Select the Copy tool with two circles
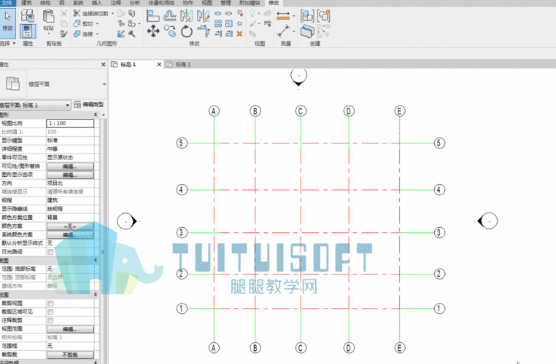556x364 pixels. [170, 31]
